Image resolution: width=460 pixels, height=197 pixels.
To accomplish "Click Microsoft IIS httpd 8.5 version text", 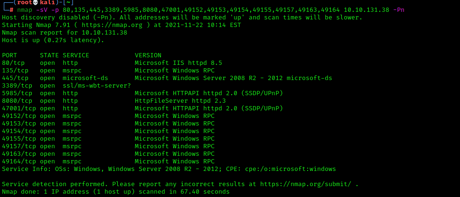I will [x=178, y=63].
